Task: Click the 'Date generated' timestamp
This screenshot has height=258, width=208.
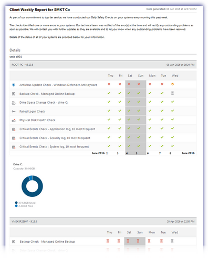Action: coord(171,9)
